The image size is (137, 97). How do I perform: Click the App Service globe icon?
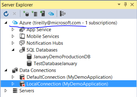tap(22, 30)
